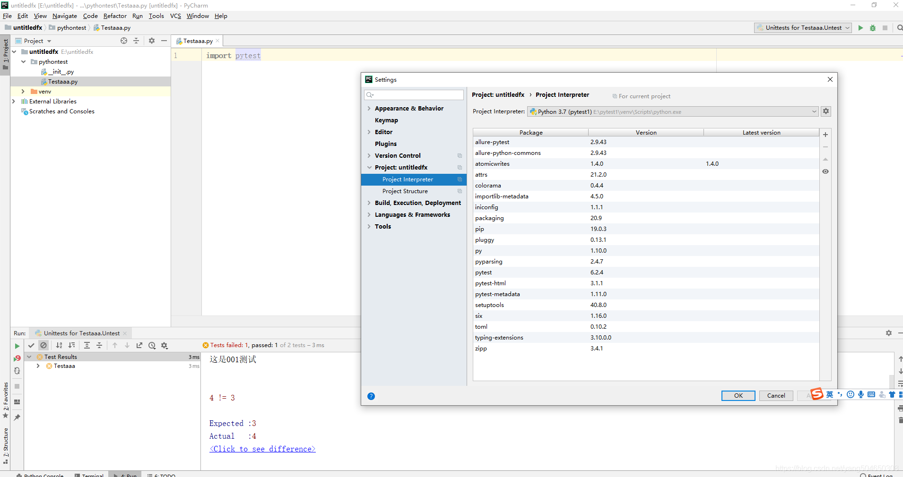Open the Tools menu
Image resolution: width=903 pixels, height=477 pixels.
coord(156,16)
